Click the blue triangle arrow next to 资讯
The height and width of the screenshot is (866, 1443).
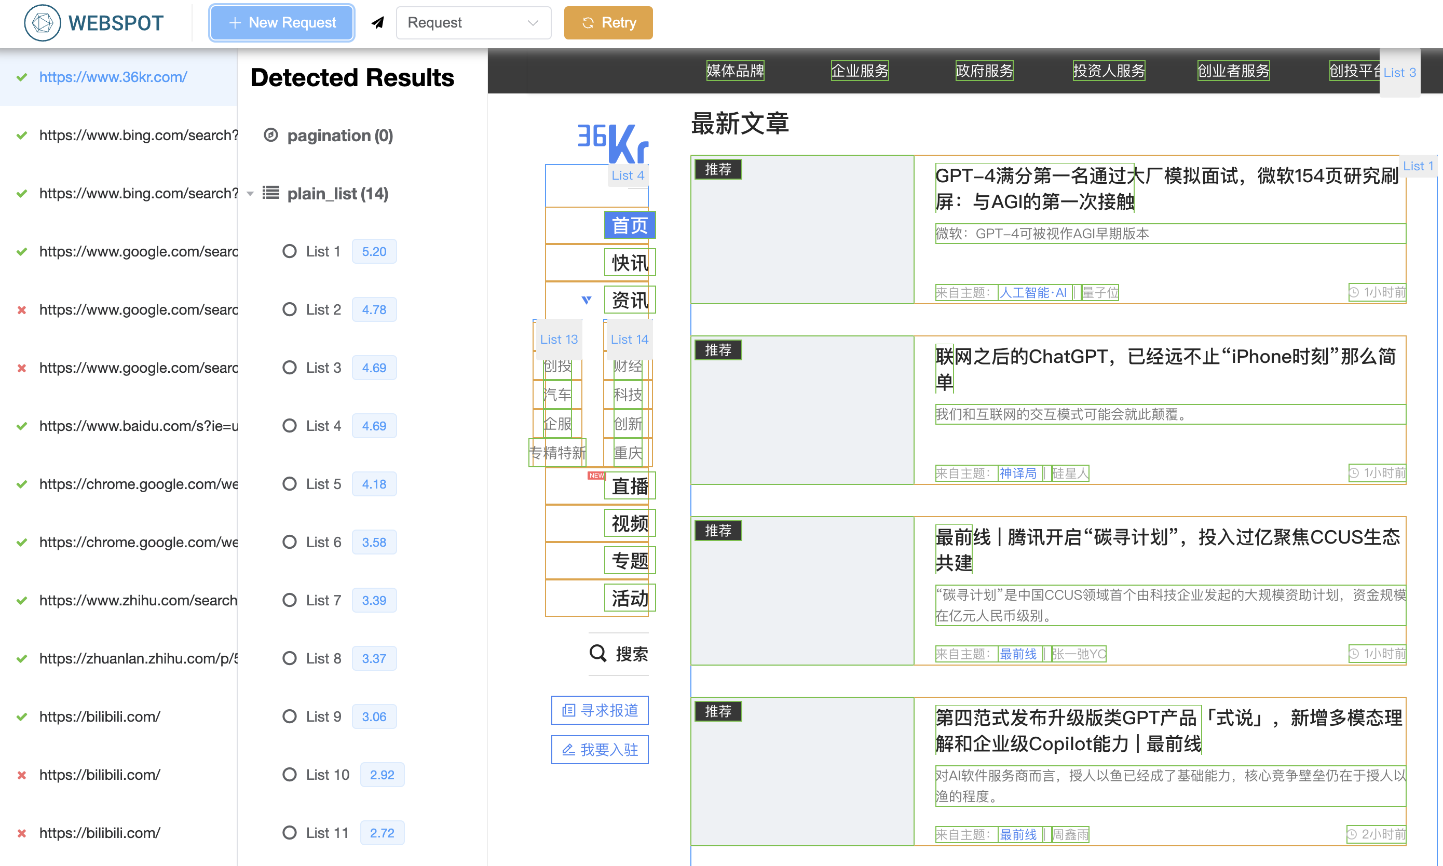[x=586, y=300]
